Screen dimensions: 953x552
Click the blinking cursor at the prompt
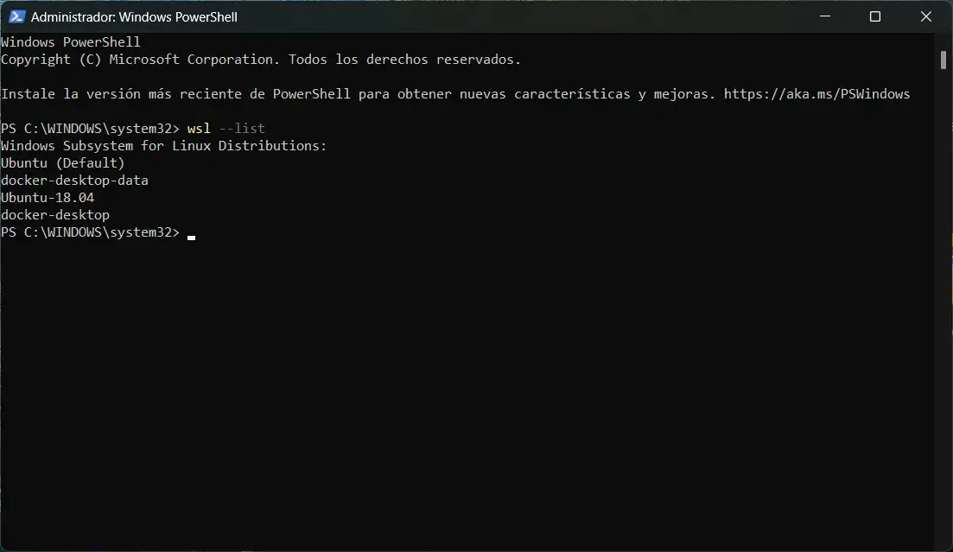coord(192,238)
